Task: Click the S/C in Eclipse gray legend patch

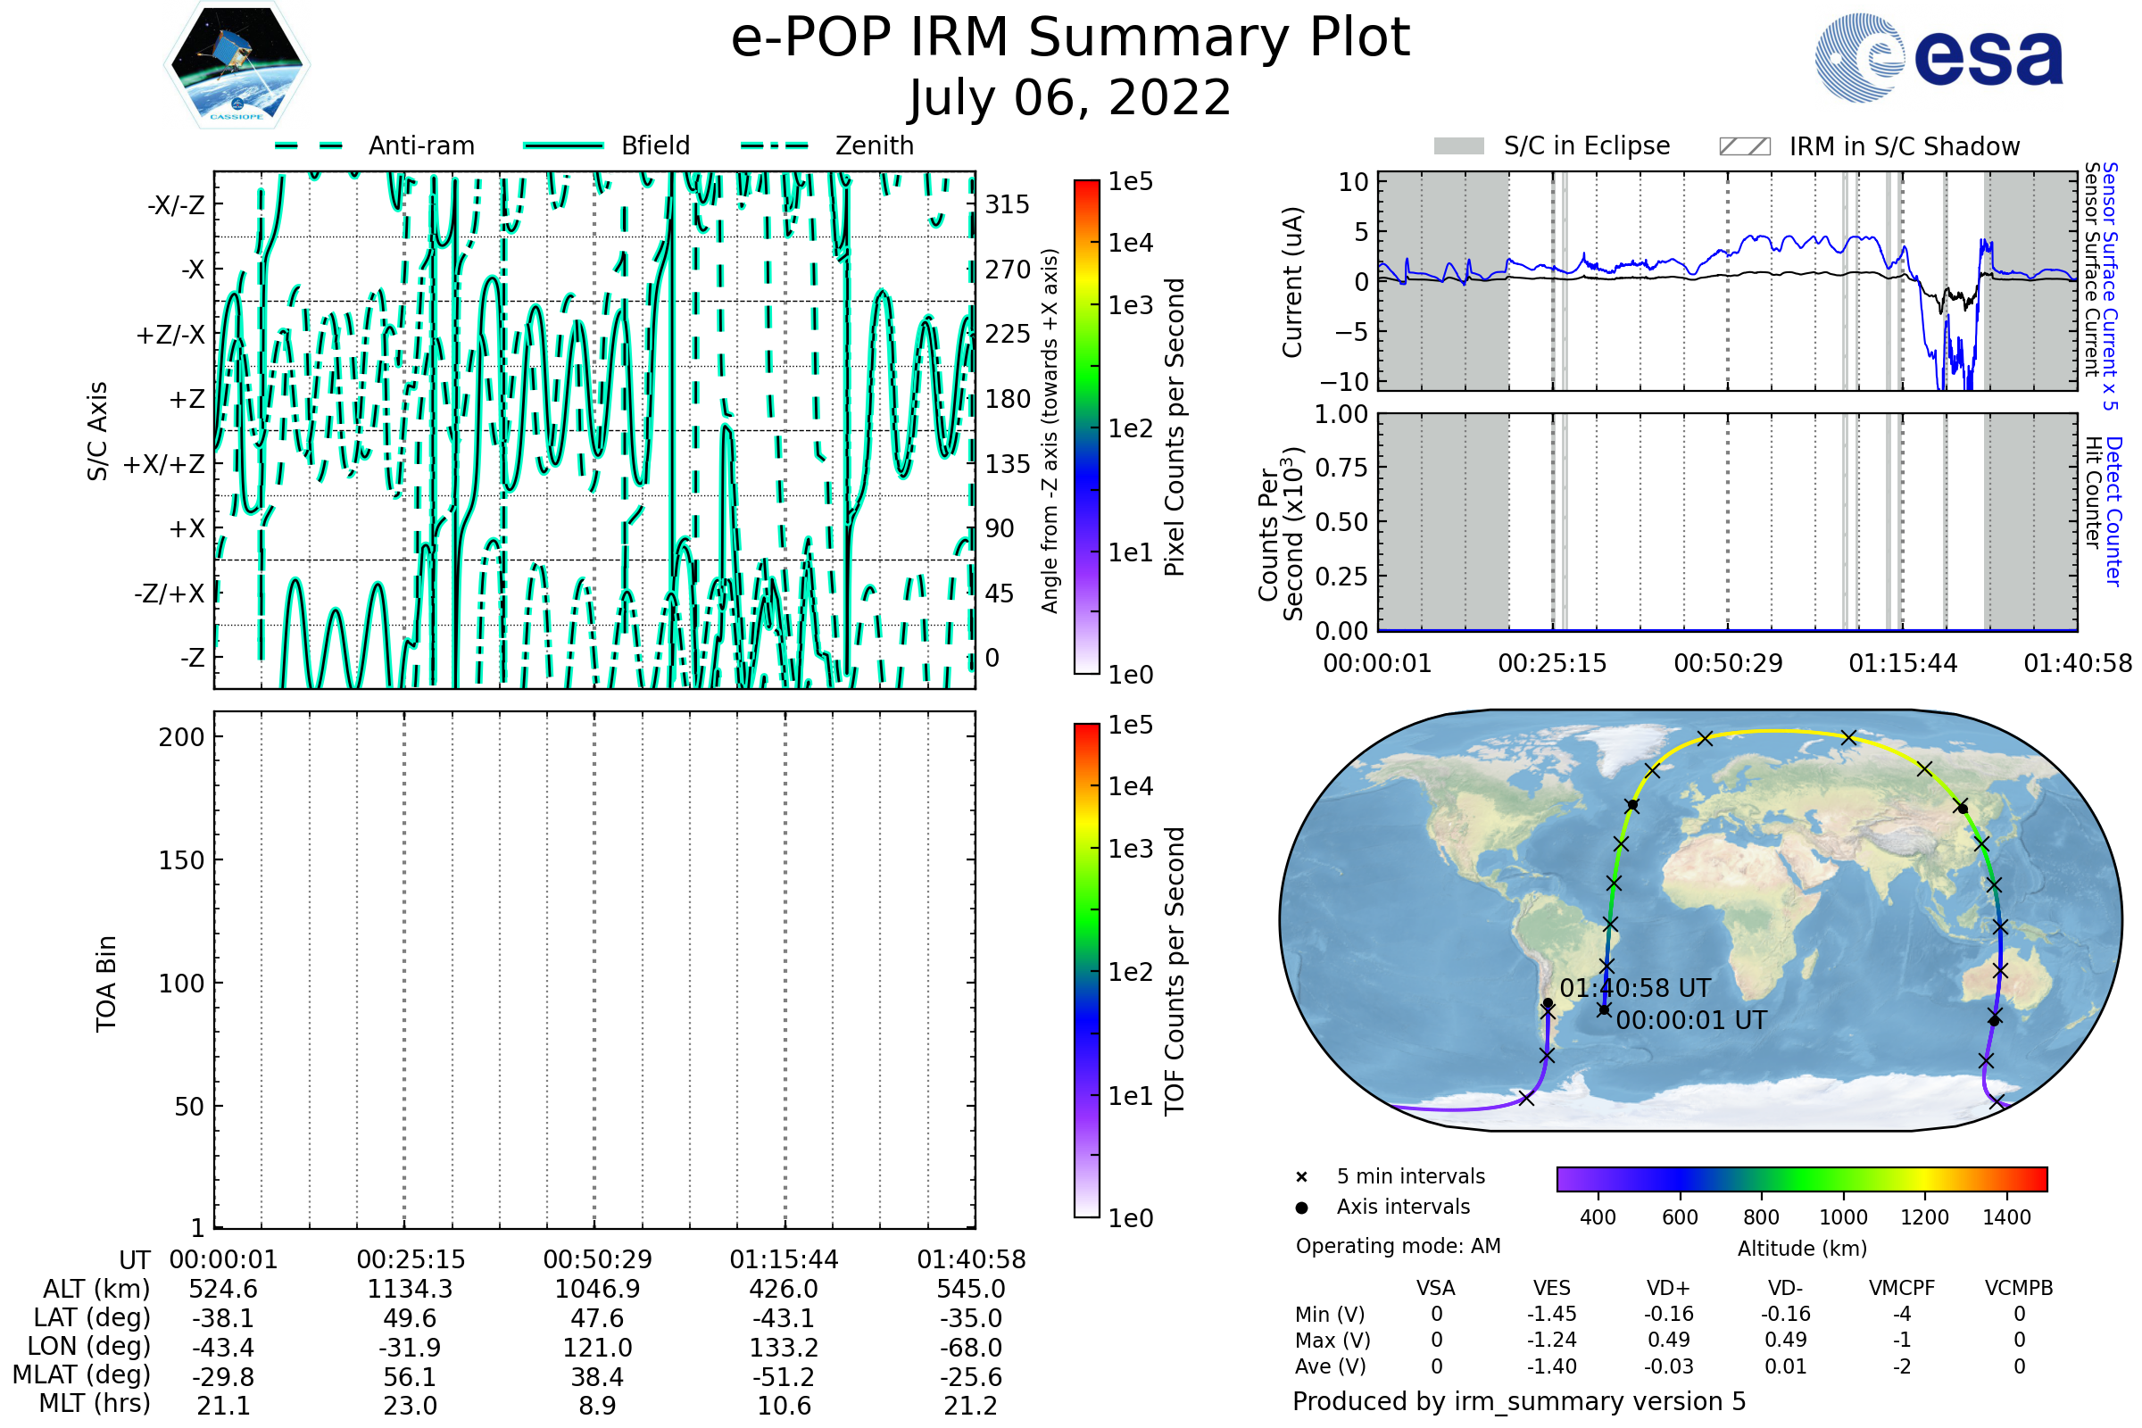Action: pyautogui.click(x=1459, y=146)
